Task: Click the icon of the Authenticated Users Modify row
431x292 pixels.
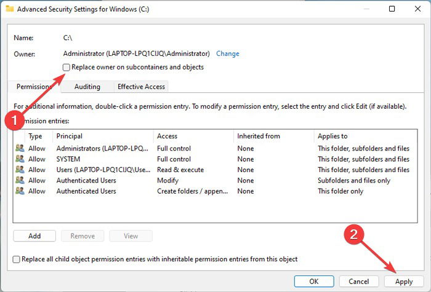Action: coord(20,181)
